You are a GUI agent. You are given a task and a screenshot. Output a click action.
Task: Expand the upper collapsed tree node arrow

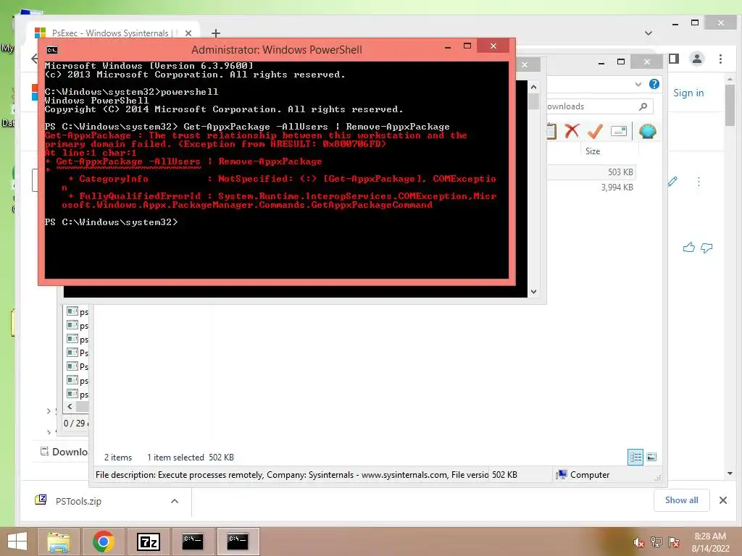tap(49, 411)
